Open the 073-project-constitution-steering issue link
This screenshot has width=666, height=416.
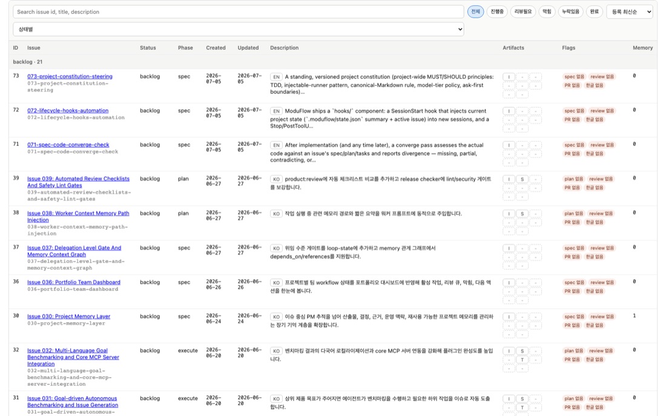coord(70,76)
